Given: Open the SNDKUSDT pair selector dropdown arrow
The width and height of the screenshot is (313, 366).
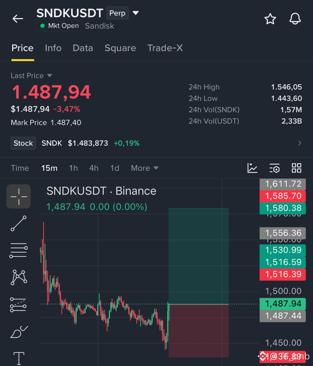Looking at the screenshot, I should [x=136, y=13].
